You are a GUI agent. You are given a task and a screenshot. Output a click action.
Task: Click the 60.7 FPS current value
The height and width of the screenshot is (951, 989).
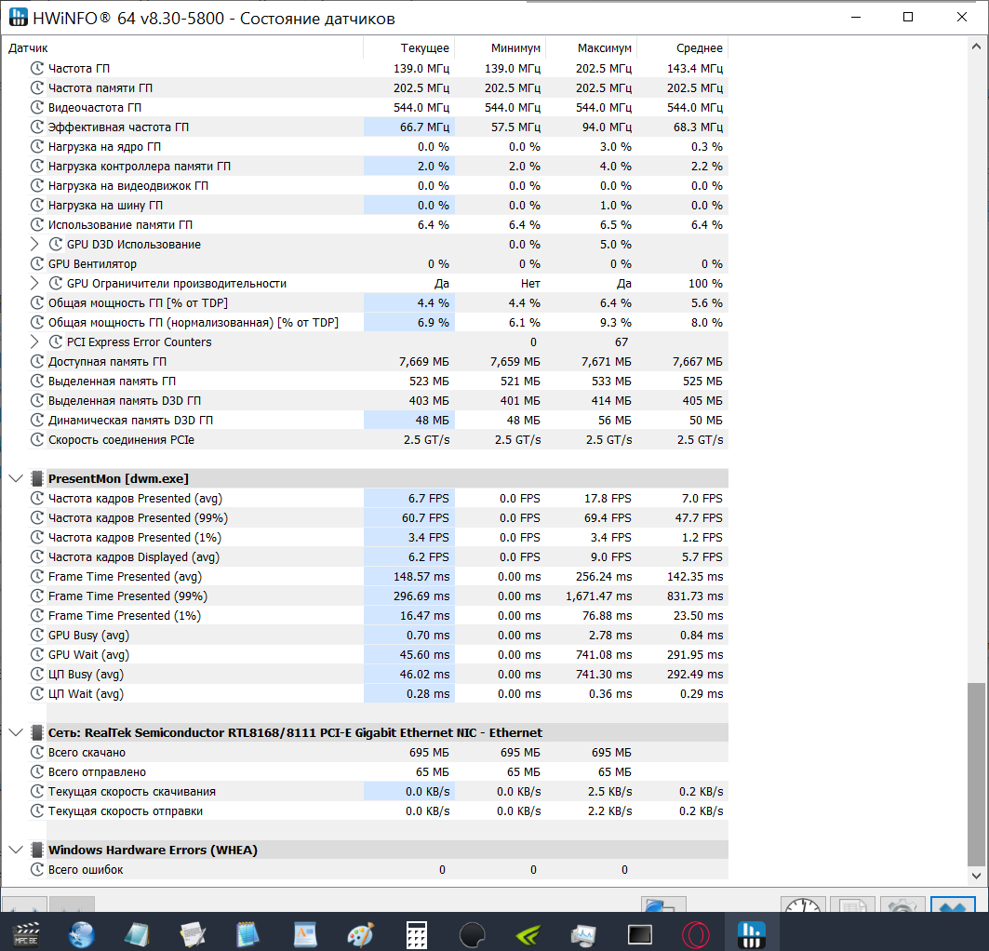tap(426, 517)
